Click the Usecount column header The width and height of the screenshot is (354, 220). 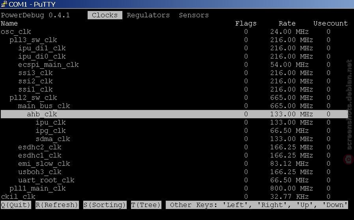click(x=331, y=23)
